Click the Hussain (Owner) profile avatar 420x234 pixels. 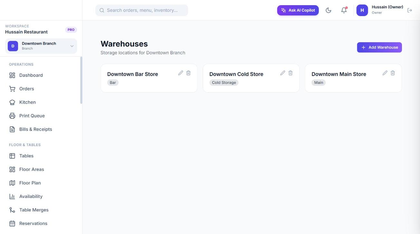point(362,10)
